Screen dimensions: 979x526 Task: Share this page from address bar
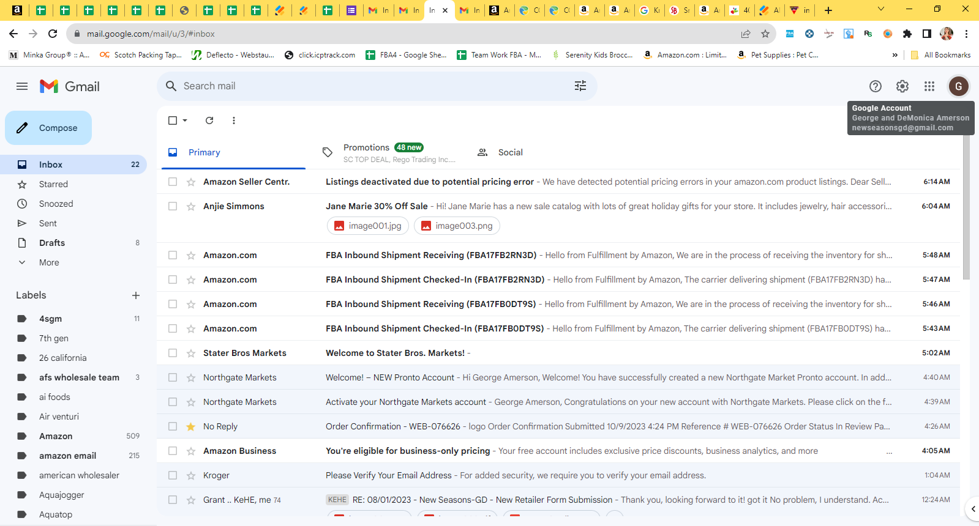(746, 34)
